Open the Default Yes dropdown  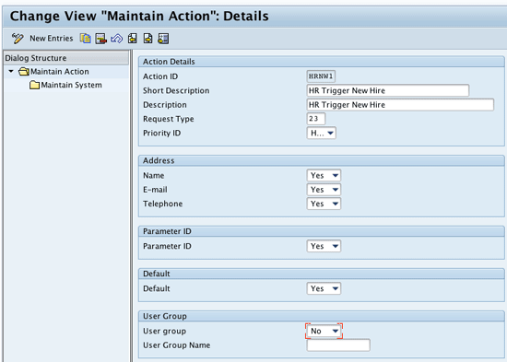[x=324, y=288]
